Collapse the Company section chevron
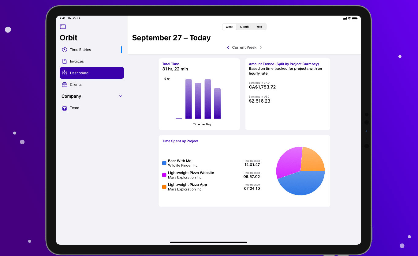The width and height of the screenshot is (418, 256). [x=121, y=96]
